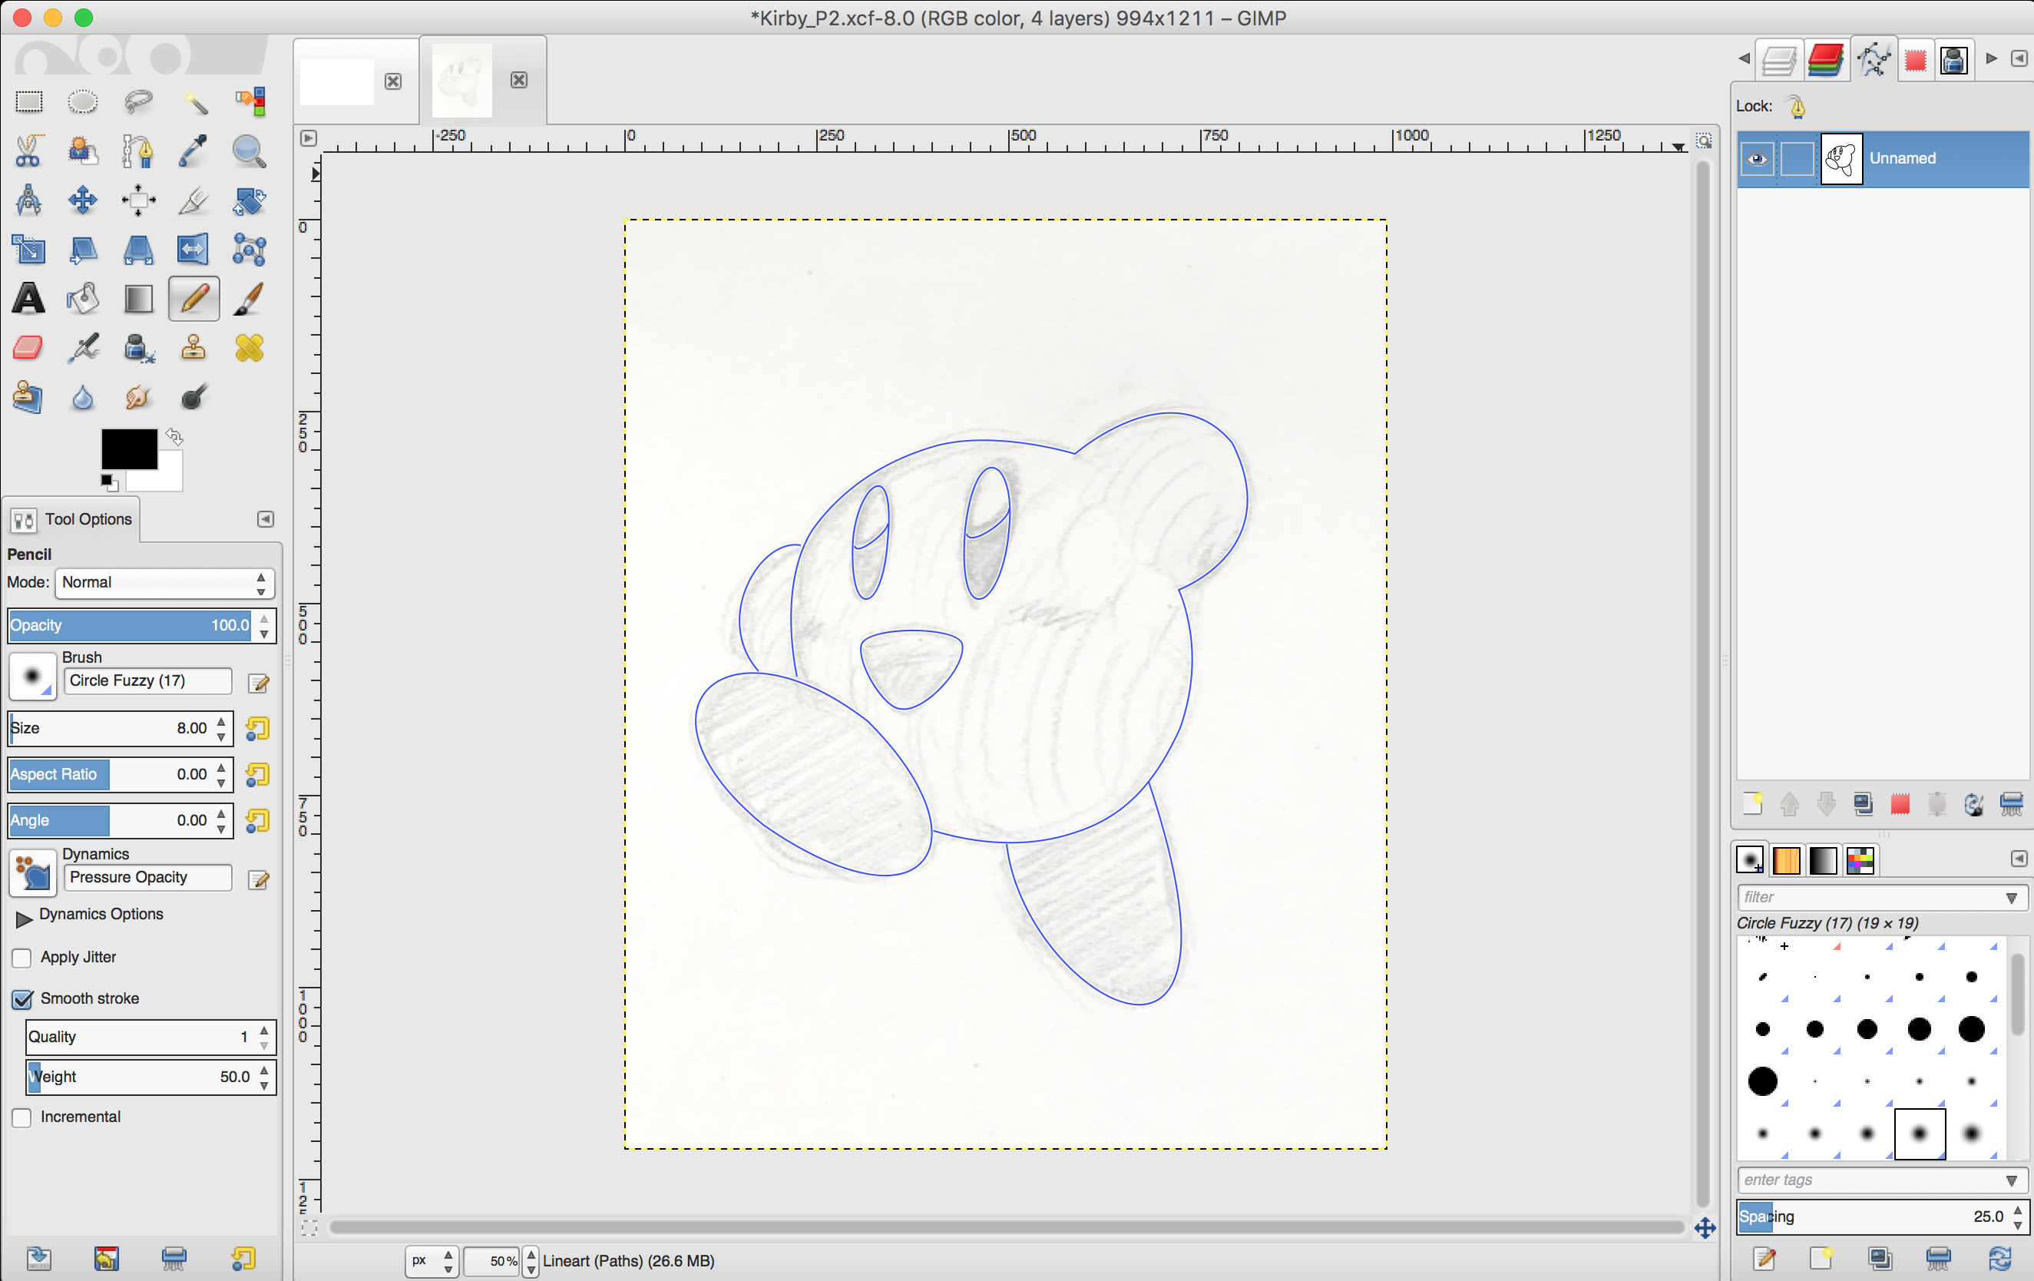The width and height of the screenshot is (2034, 1281).
Task: Select the Clone stamp tool
Action: 194,347
